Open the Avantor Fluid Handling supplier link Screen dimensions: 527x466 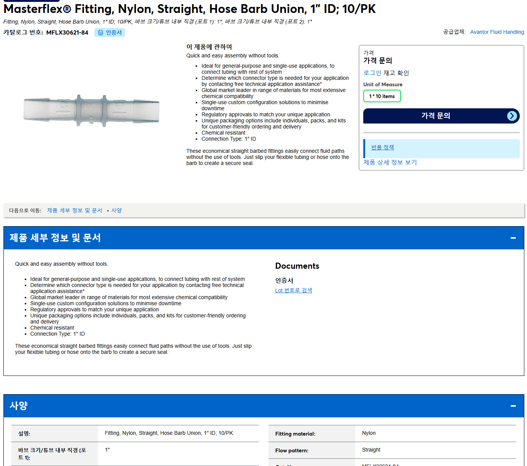click(497, 32)
